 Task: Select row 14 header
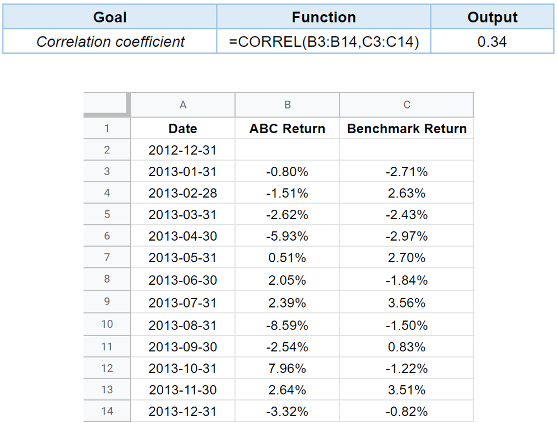(107, 411)
